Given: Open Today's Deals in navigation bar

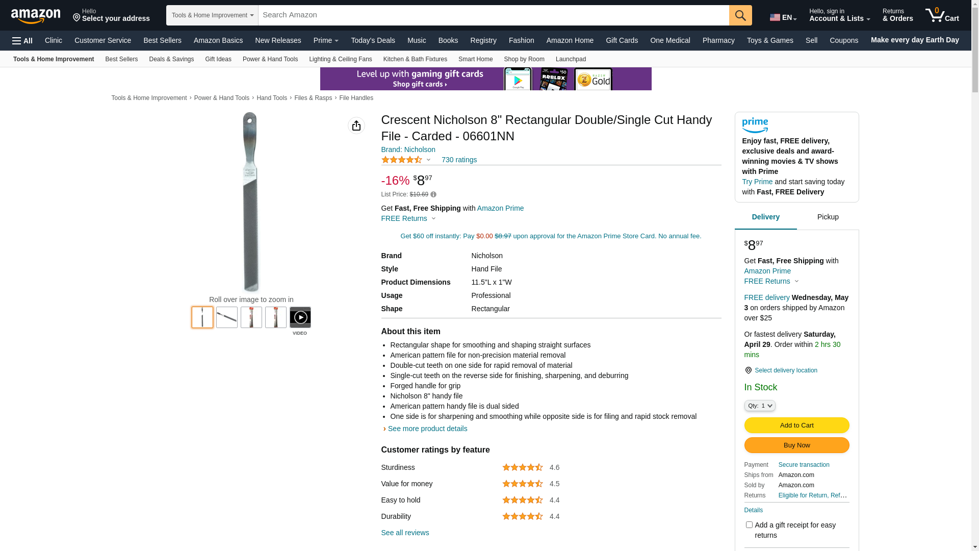Looking at the screenshot, I should click(x=373, y=40).
